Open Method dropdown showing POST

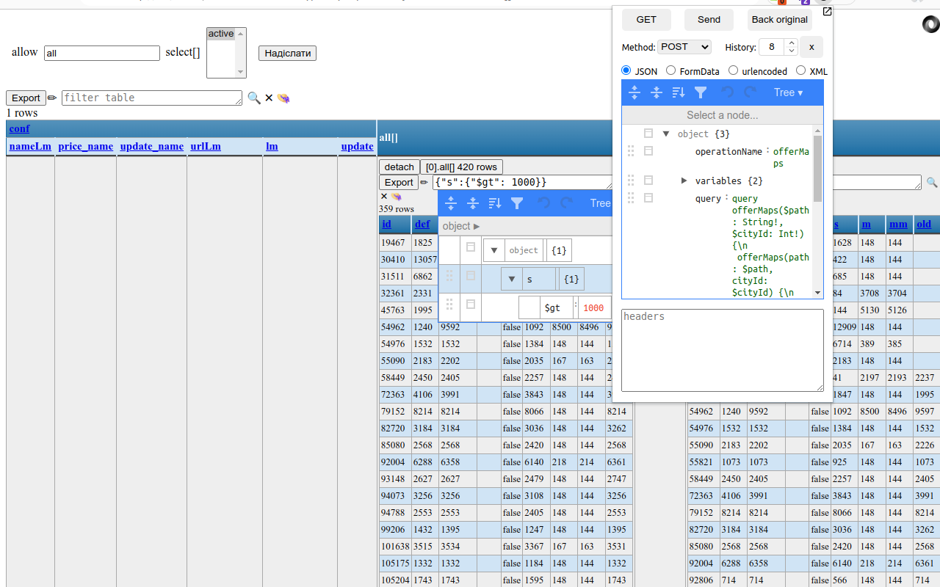[x=684, y=47]
